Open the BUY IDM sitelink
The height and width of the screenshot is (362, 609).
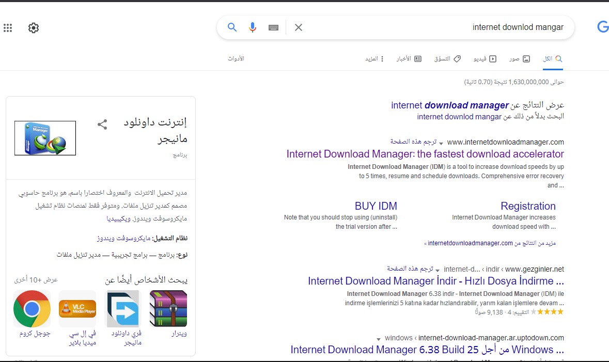point(376,206)
